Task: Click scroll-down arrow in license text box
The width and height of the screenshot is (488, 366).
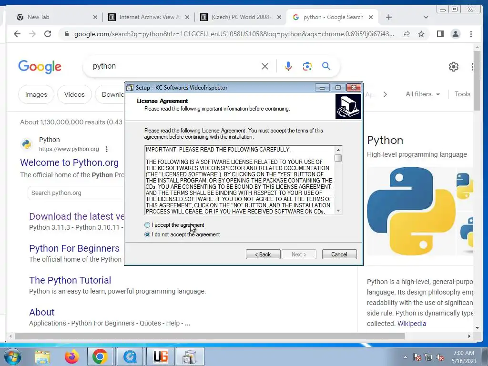Action: point(338,211)
